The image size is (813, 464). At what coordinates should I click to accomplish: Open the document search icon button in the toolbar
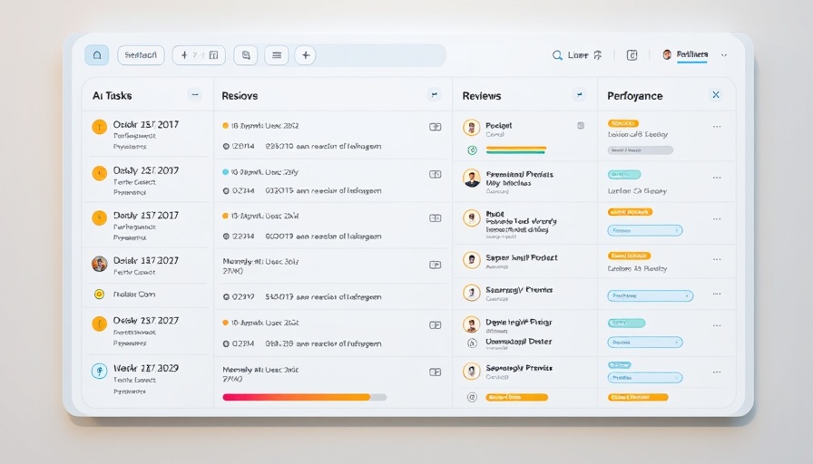(x=246, y=55)
